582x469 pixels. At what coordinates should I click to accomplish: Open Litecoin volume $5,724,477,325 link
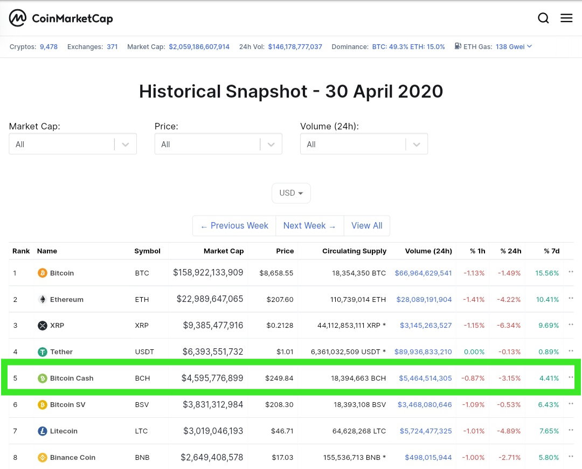click(426, 431)
